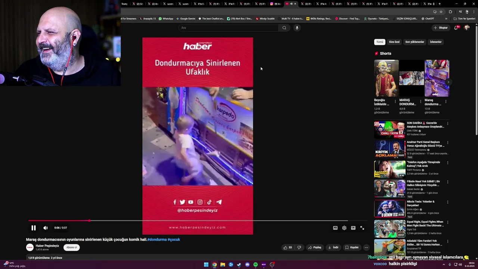This screenshot has height=269, width=478.
Task: Open the 'Tüm Yer İşaretleri' bookmarks folder
Action: [x=464, y=19]
